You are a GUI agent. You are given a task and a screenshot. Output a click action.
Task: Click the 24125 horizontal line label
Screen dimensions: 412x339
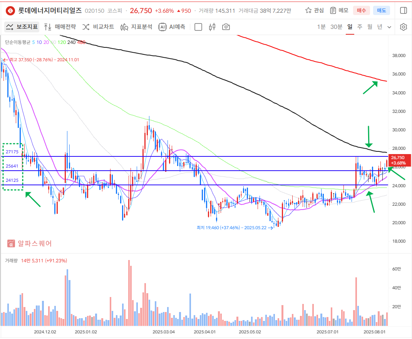pos(12,180)
